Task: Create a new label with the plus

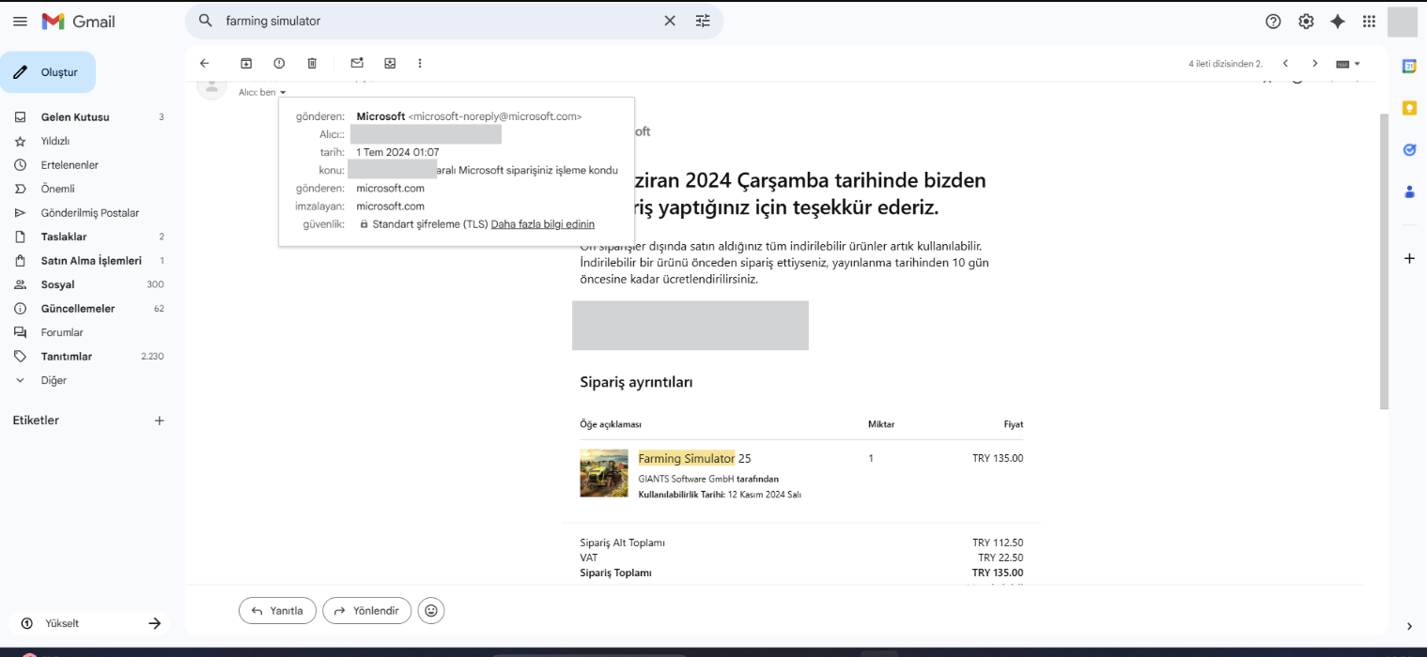Action: 160,420
